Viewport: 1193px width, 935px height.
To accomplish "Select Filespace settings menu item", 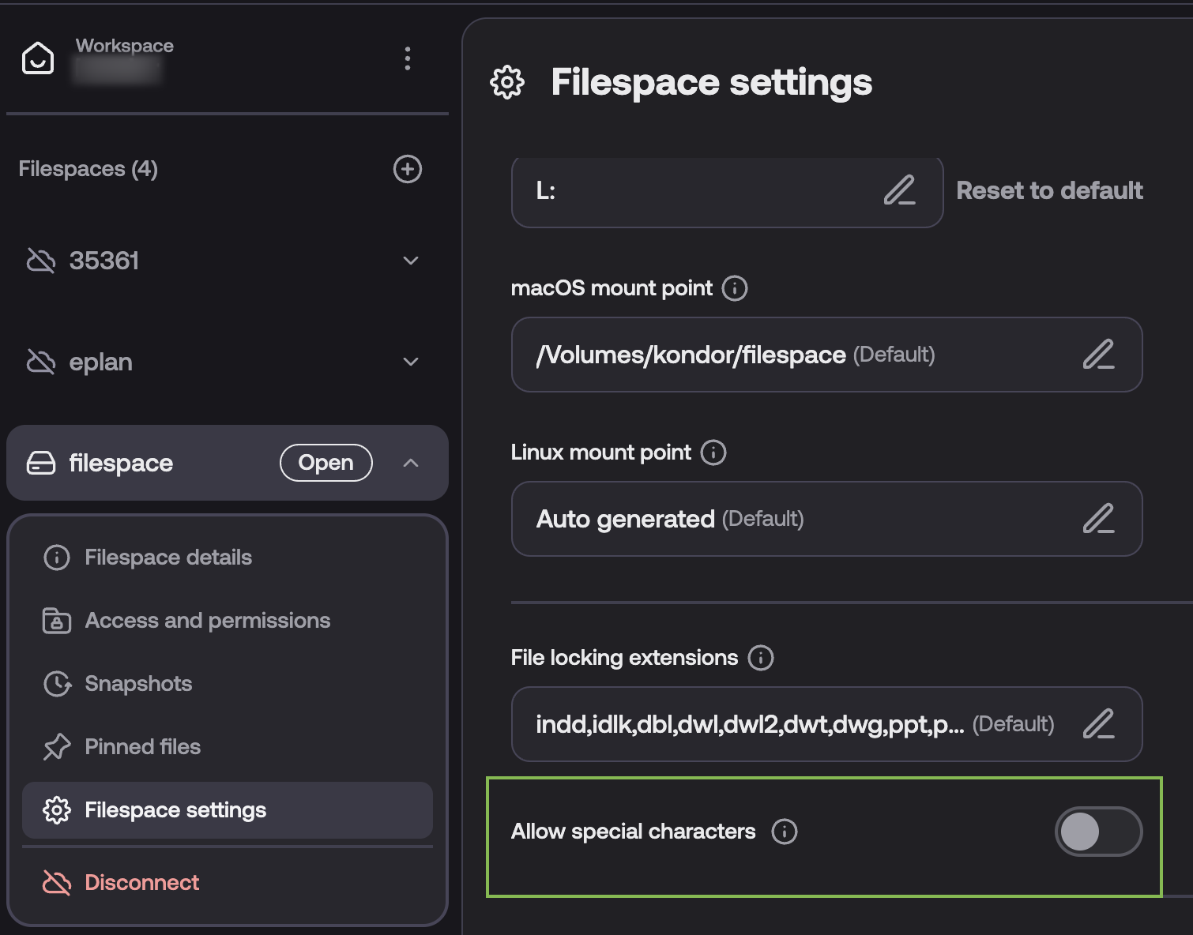I will 228,810.
